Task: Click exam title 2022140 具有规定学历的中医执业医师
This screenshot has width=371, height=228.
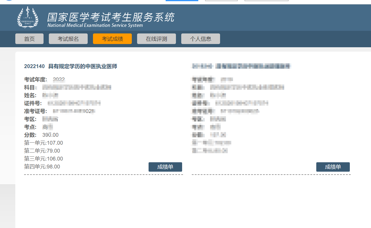Action: tap(71, 66)
